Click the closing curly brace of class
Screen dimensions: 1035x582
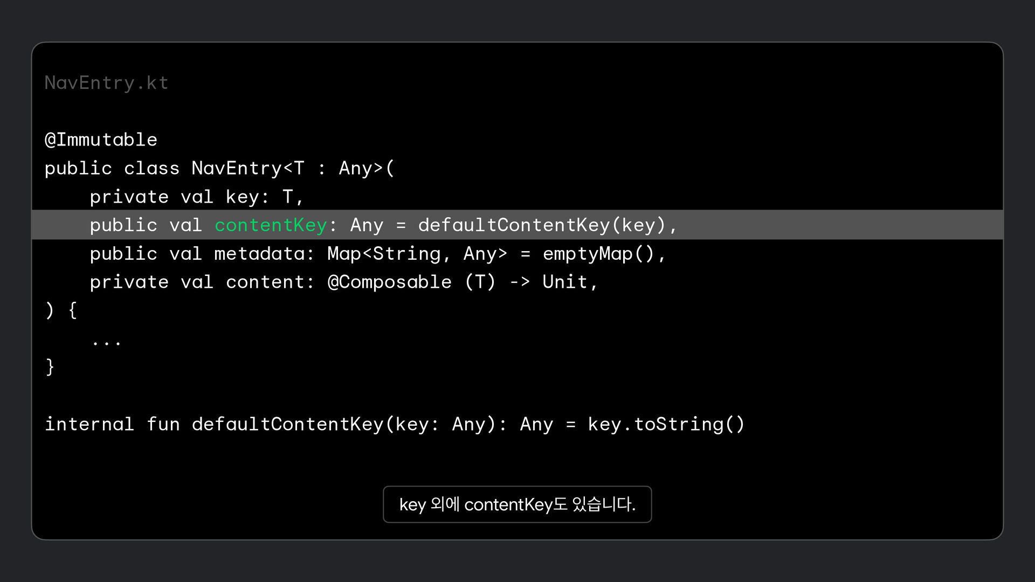tap(50, 368)
